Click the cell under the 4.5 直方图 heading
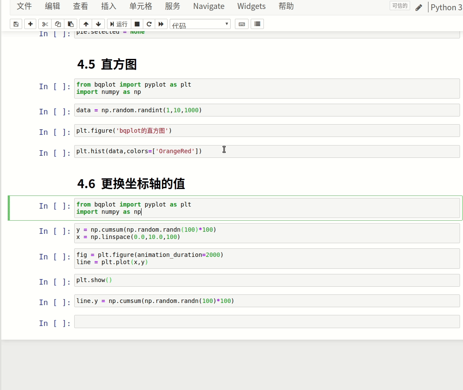 [x=267, y=88]
